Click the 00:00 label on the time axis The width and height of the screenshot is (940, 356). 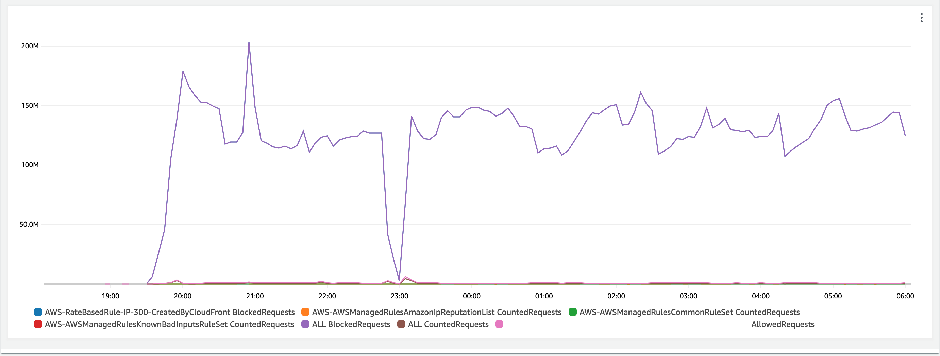click(471, 296)
